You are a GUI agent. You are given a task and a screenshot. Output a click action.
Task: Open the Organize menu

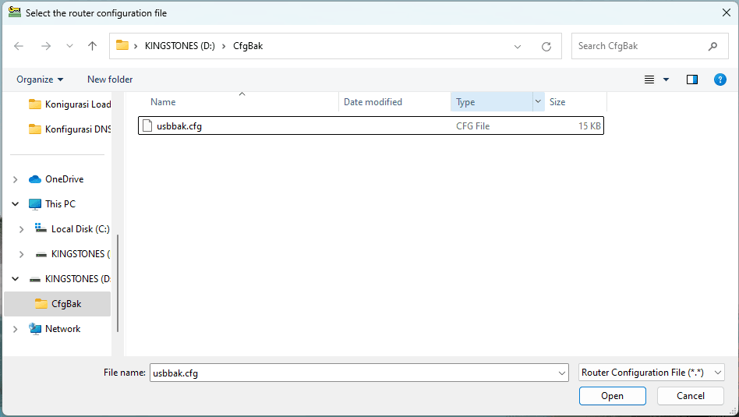40,80
